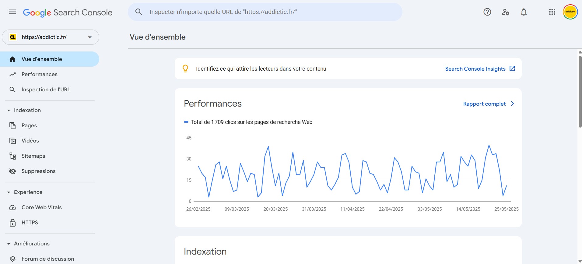
Task: Open the property selector dropdown arrow
Action: coord(90,37)
